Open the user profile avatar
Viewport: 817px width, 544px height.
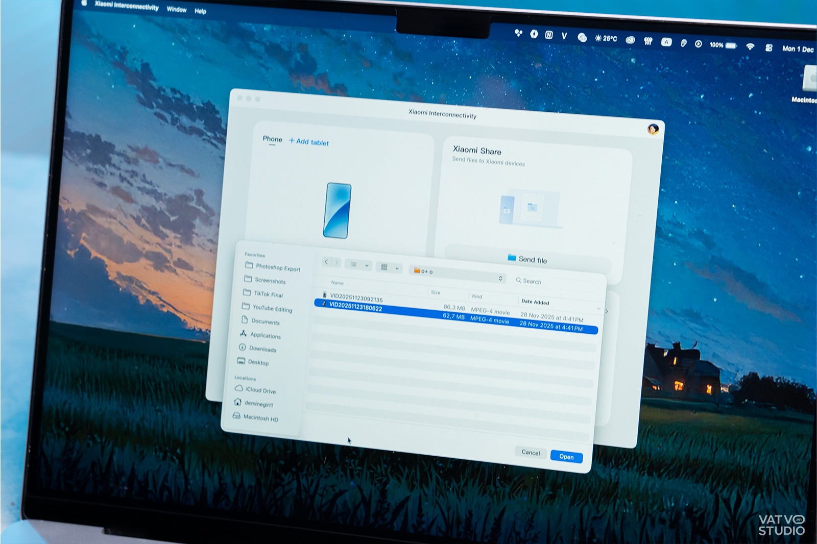click(653, 129)
